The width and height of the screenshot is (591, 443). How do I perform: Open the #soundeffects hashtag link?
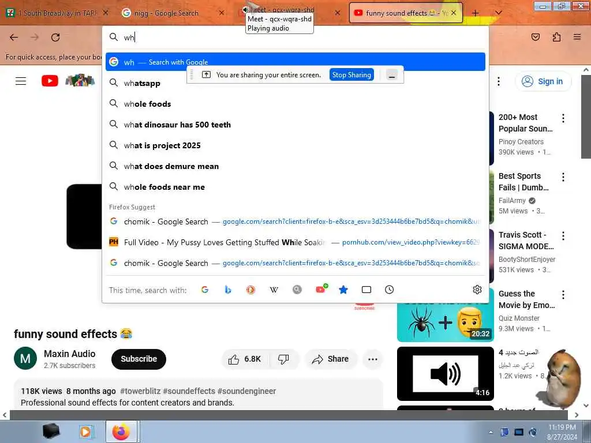coord(189,391)
